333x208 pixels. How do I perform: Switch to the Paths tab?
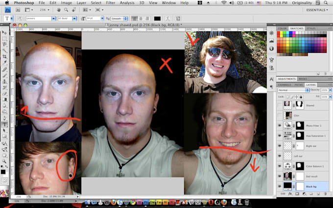tap(299, 85)
